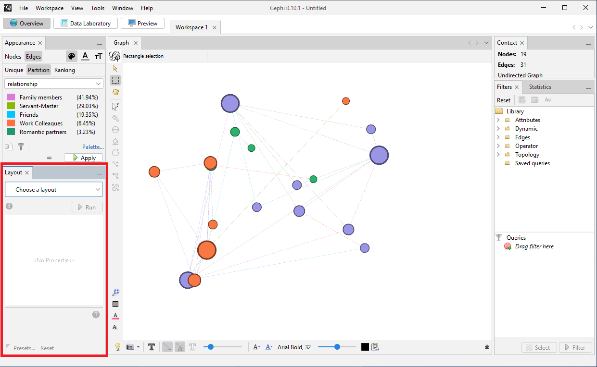The width and height of the screenshot is (597, 367).
Task: Open the Palette link in Appearance
Action: [x=92, y=147]
